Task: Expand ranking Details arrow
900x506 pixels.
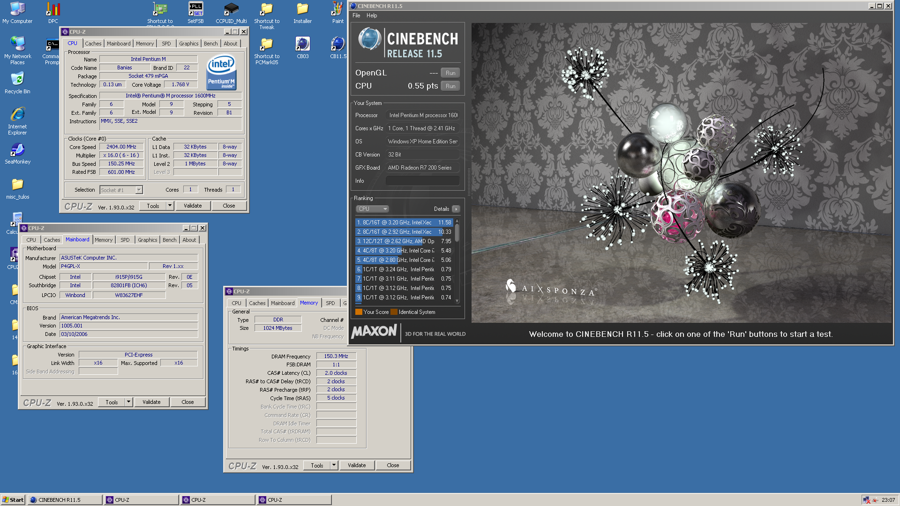Action: 456,209
